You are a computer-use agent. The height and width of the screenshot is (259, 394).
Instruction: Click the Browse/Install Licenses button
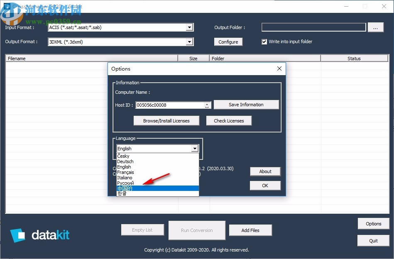tap(166, 120)
